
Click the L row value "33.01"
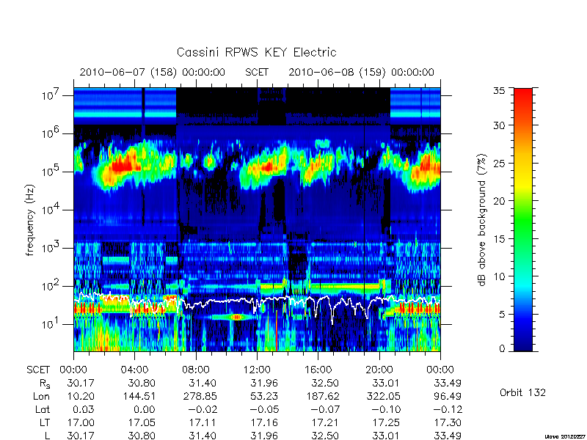[x=386, y=436]
